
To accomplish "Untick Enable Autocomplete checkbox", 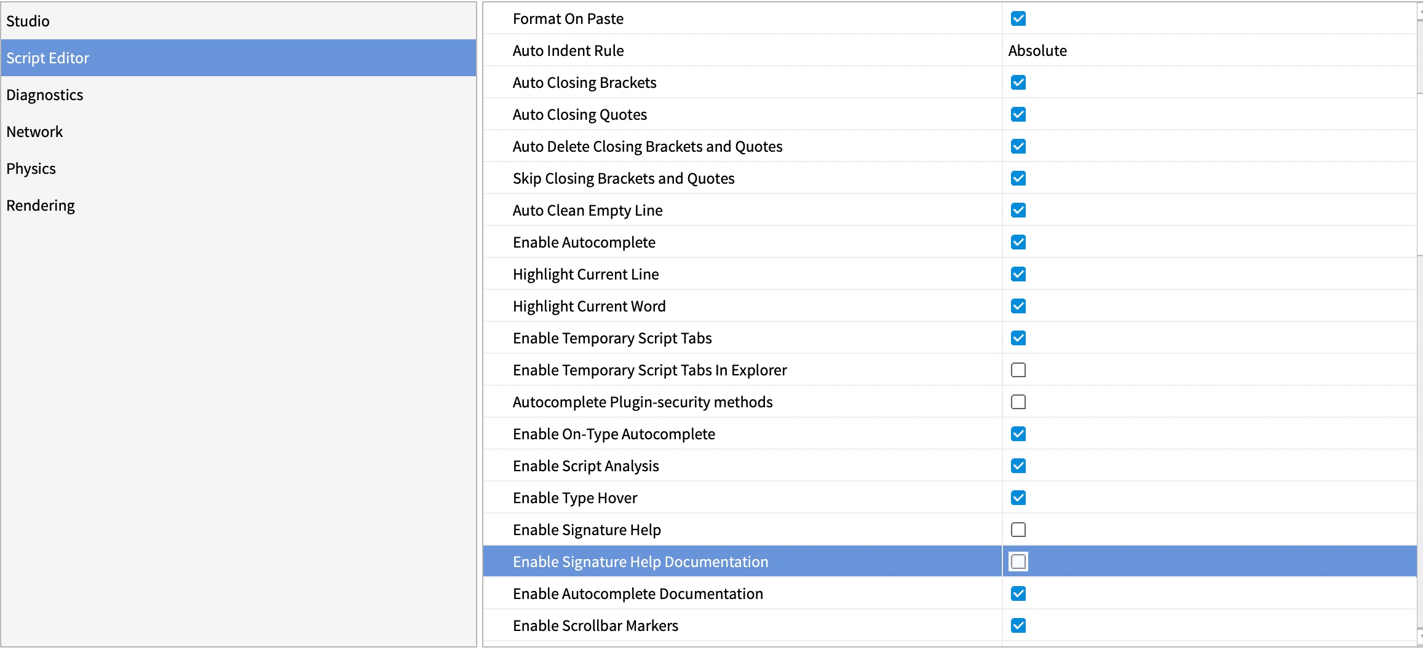I will [1018, 242].
